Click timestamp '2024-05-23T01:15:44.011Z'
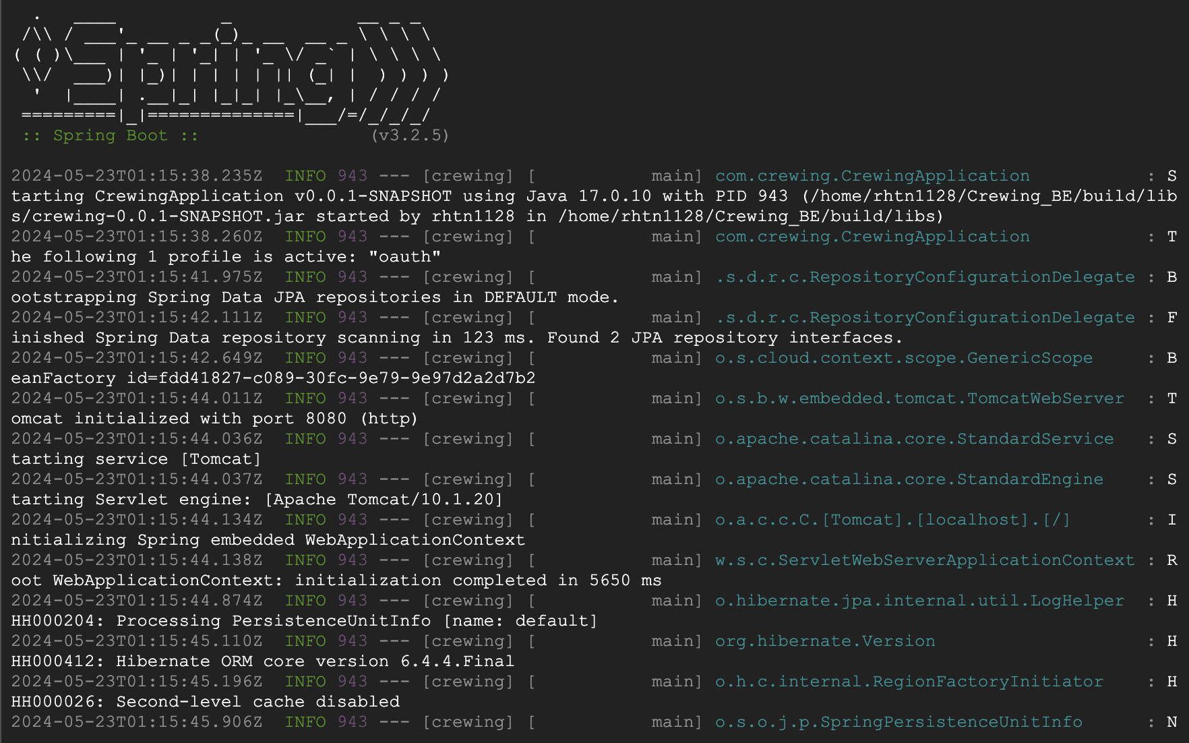Viewport: 1189px width, 743px height. (x=137, y=398)
